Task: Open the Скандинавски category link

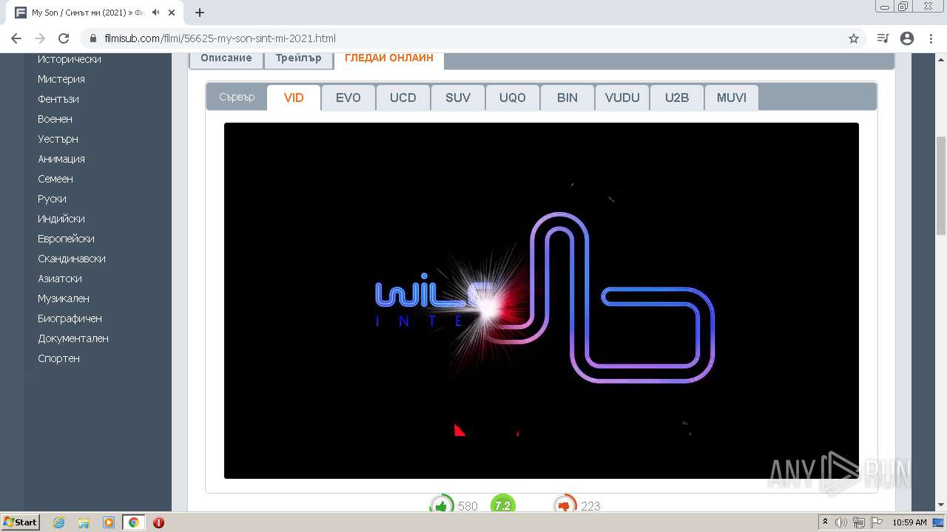Action: coord(72,259)
